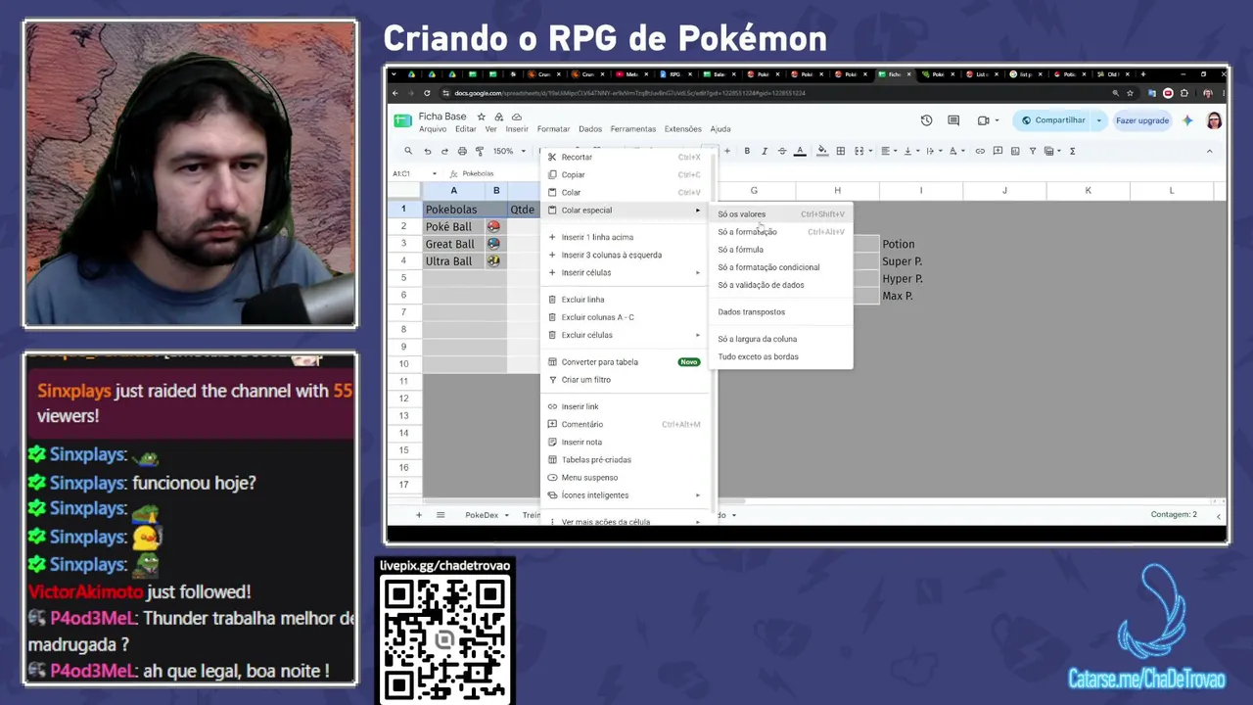
Task: Open the Extensões menu
Action: click(682, 129)
